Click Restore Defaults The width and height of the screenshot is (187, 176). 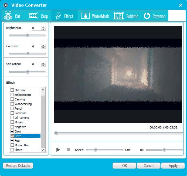tap(18, 166)
